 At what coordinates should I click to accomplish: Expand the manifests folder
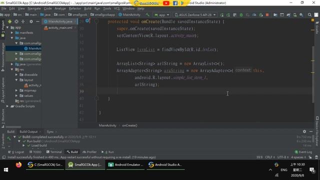(x=12, y=32)
